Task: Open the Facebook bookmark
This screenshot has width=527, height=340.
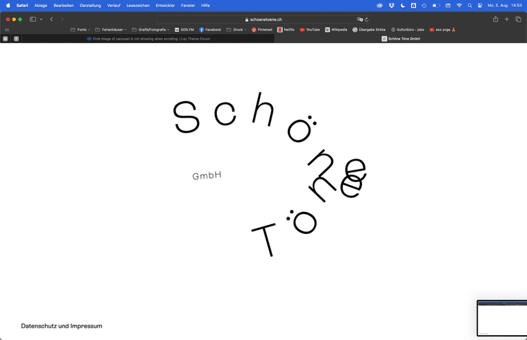Action: point(210,30)
